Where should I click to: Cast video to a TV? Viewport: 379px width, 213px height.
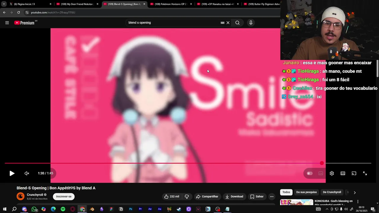pos(354,173)
